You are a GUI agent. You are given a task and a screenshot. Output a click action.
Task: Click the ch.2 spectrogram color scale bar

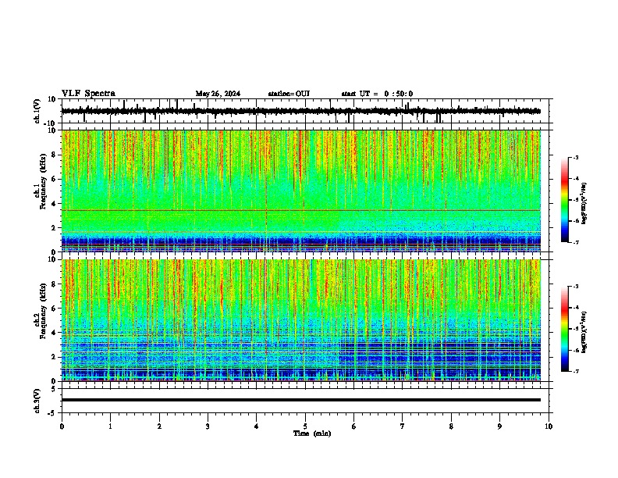[x=564, y=329]
